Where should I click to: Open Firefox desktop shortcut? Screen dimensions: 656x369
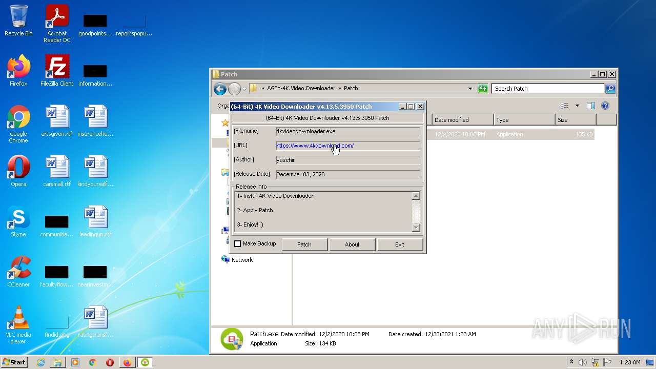[x=18, y=71]
